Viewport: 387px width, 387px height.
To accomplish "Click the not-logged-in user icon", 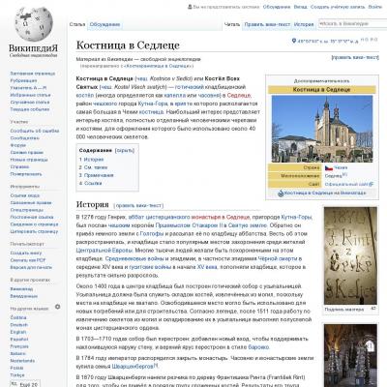I will click(190, 7).
